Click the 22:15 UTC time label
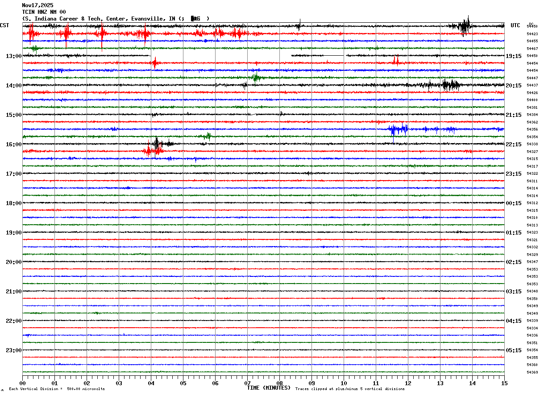 514,144
